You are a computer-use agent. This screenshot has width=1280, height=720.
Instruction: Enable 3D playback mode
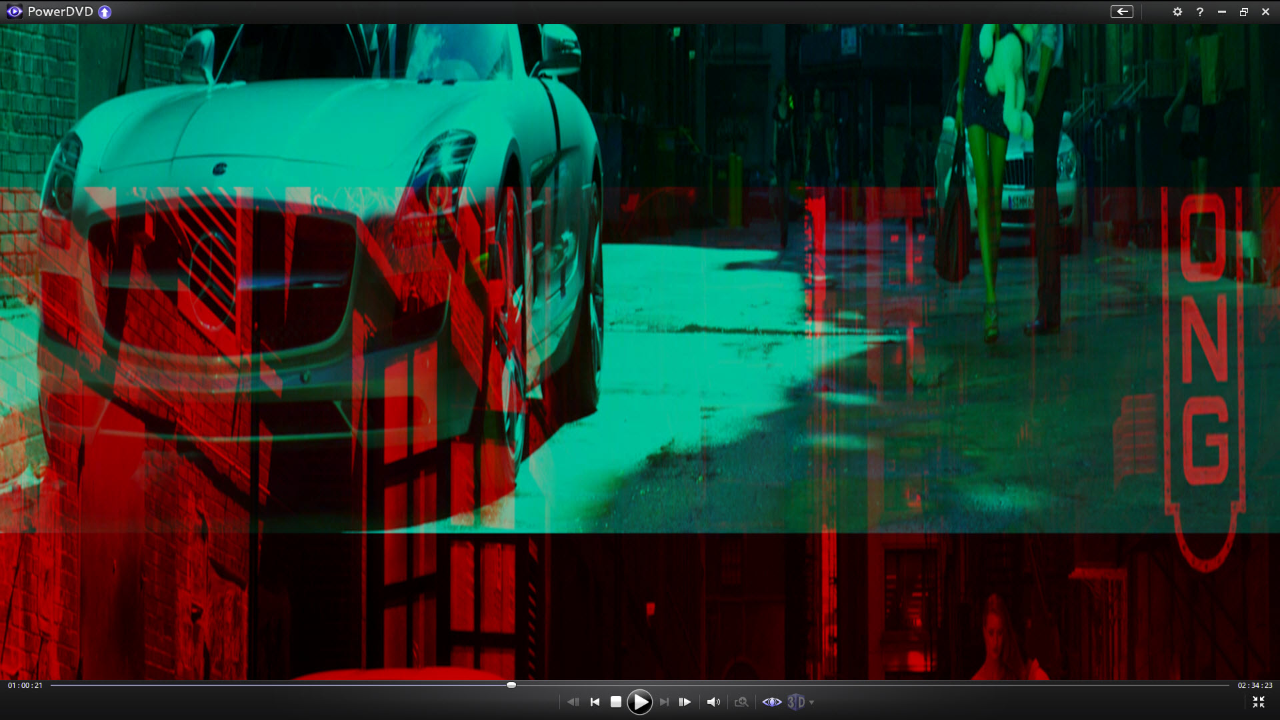[x=796, y=702]
